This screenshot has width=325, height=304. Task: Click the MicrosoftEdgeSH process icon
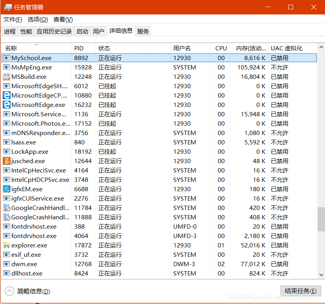pos(6,86)
